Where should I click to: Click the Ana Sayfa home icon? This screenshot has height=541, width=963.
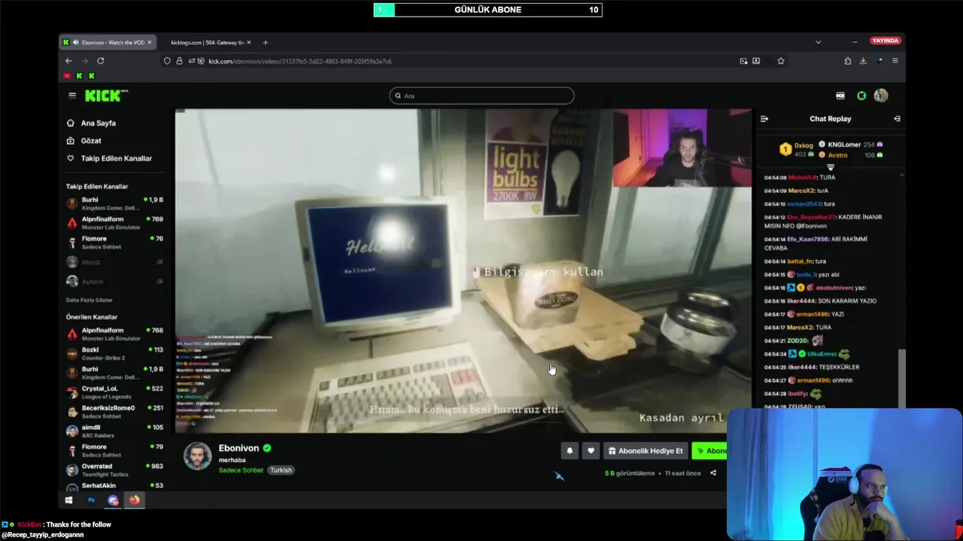point(71,123)
